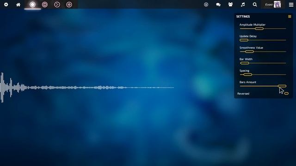
Task: Click the double-chevron down circle icon
Action: coord(206,5)
